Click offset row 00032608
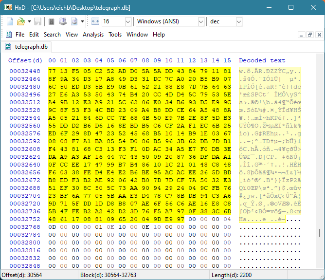325x280 pixels. 25,149
